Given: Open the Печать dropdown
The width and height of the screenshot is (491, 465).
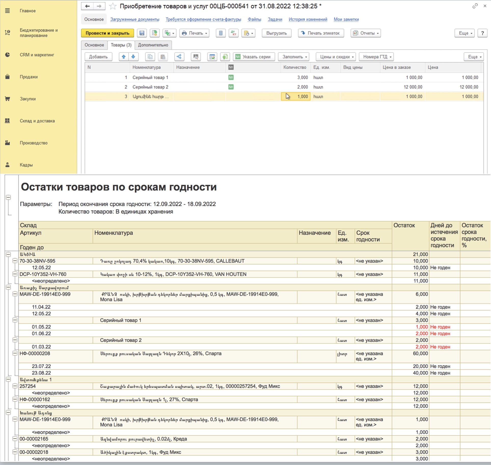Looking at the screenshot, I should (x=195, y=33).
